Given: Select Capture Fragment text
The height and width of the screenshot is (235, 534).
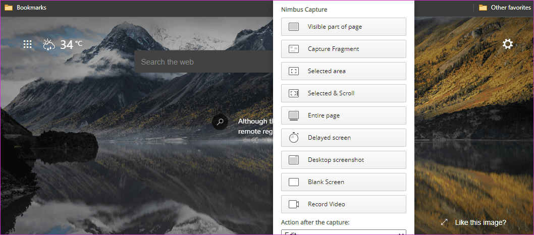Looking at the screenshot, I should click(x=334, y=49).
